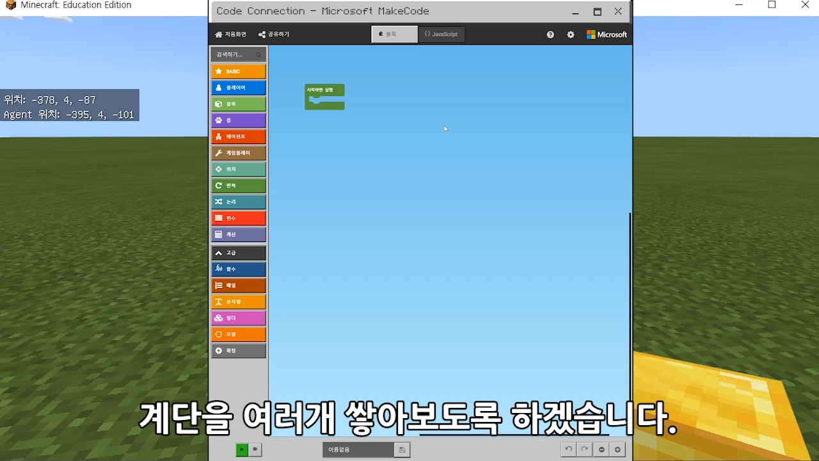Maximize the Minecraft Education Edition window
This screenshot has width=819, height=461.
(772, 5)
